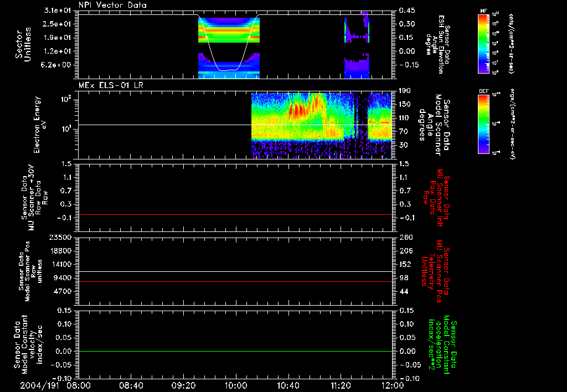Click the Model Scanner Angle degrees label
567x392 pixels.
point(434,125)
